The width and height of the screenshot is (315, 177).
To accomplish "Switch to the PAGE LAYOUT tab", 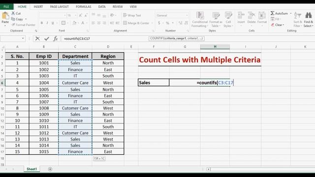I will pyautogui.click(x=59, y=6).
